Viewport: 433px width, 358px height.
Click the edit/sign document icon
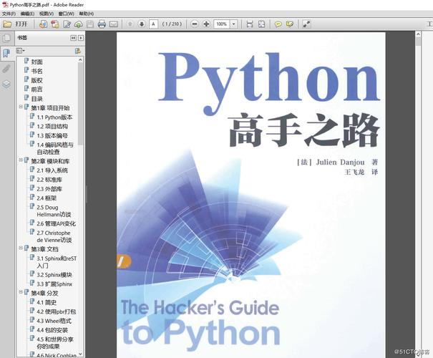coord(67,24)
